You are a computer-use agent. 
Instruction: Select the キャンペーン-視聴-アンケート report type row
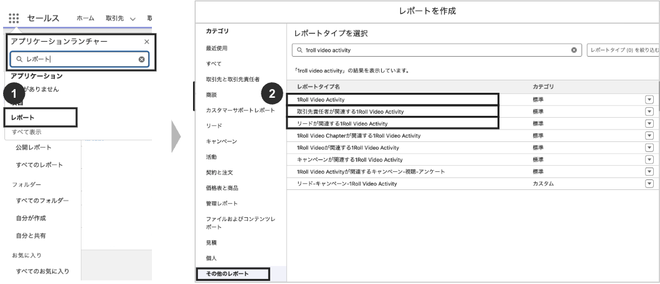pyautogui.click(x=371, y=172)
